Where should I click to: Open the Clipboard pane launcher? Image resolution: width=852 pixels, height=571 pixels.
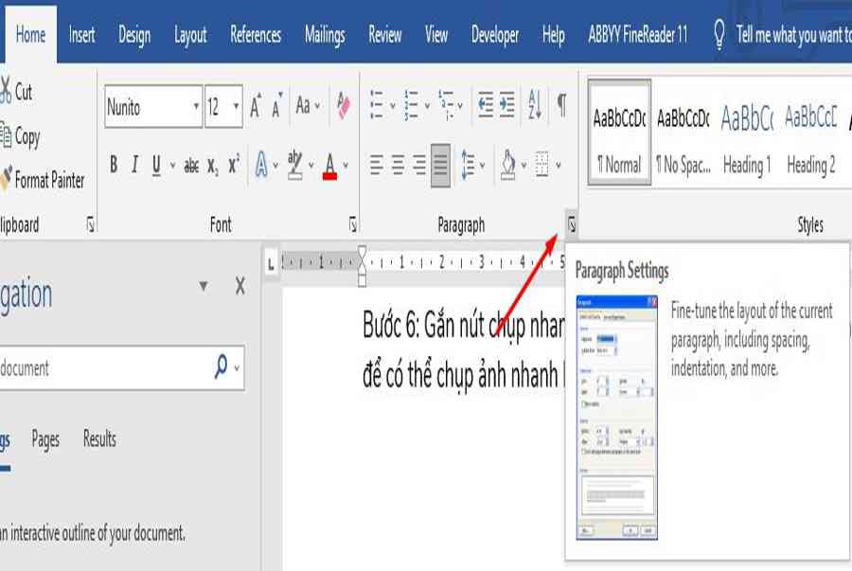point(90,224)
